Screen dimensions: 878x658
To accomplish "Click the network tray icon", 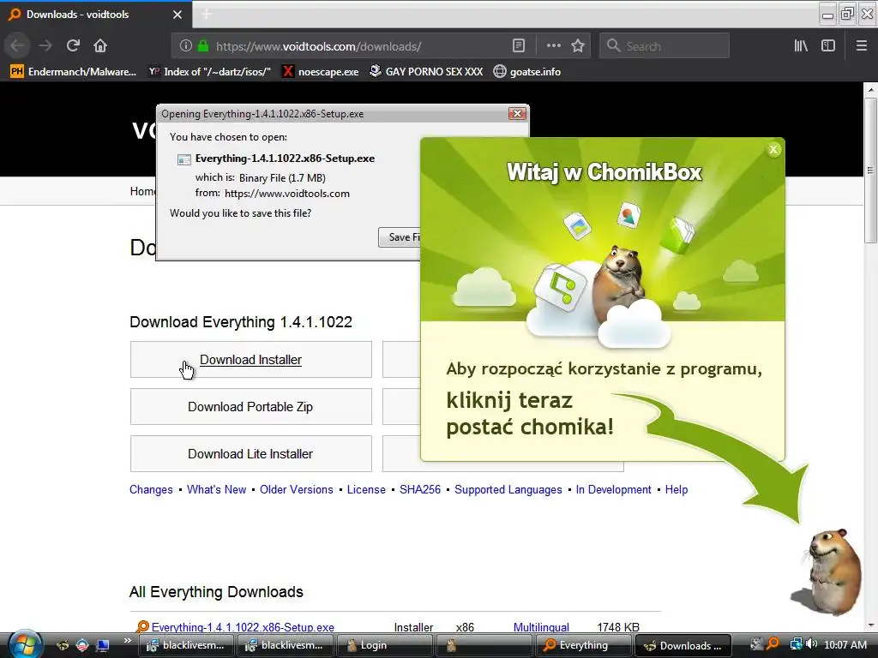I will pyautogui.click(x=796, y=644).
